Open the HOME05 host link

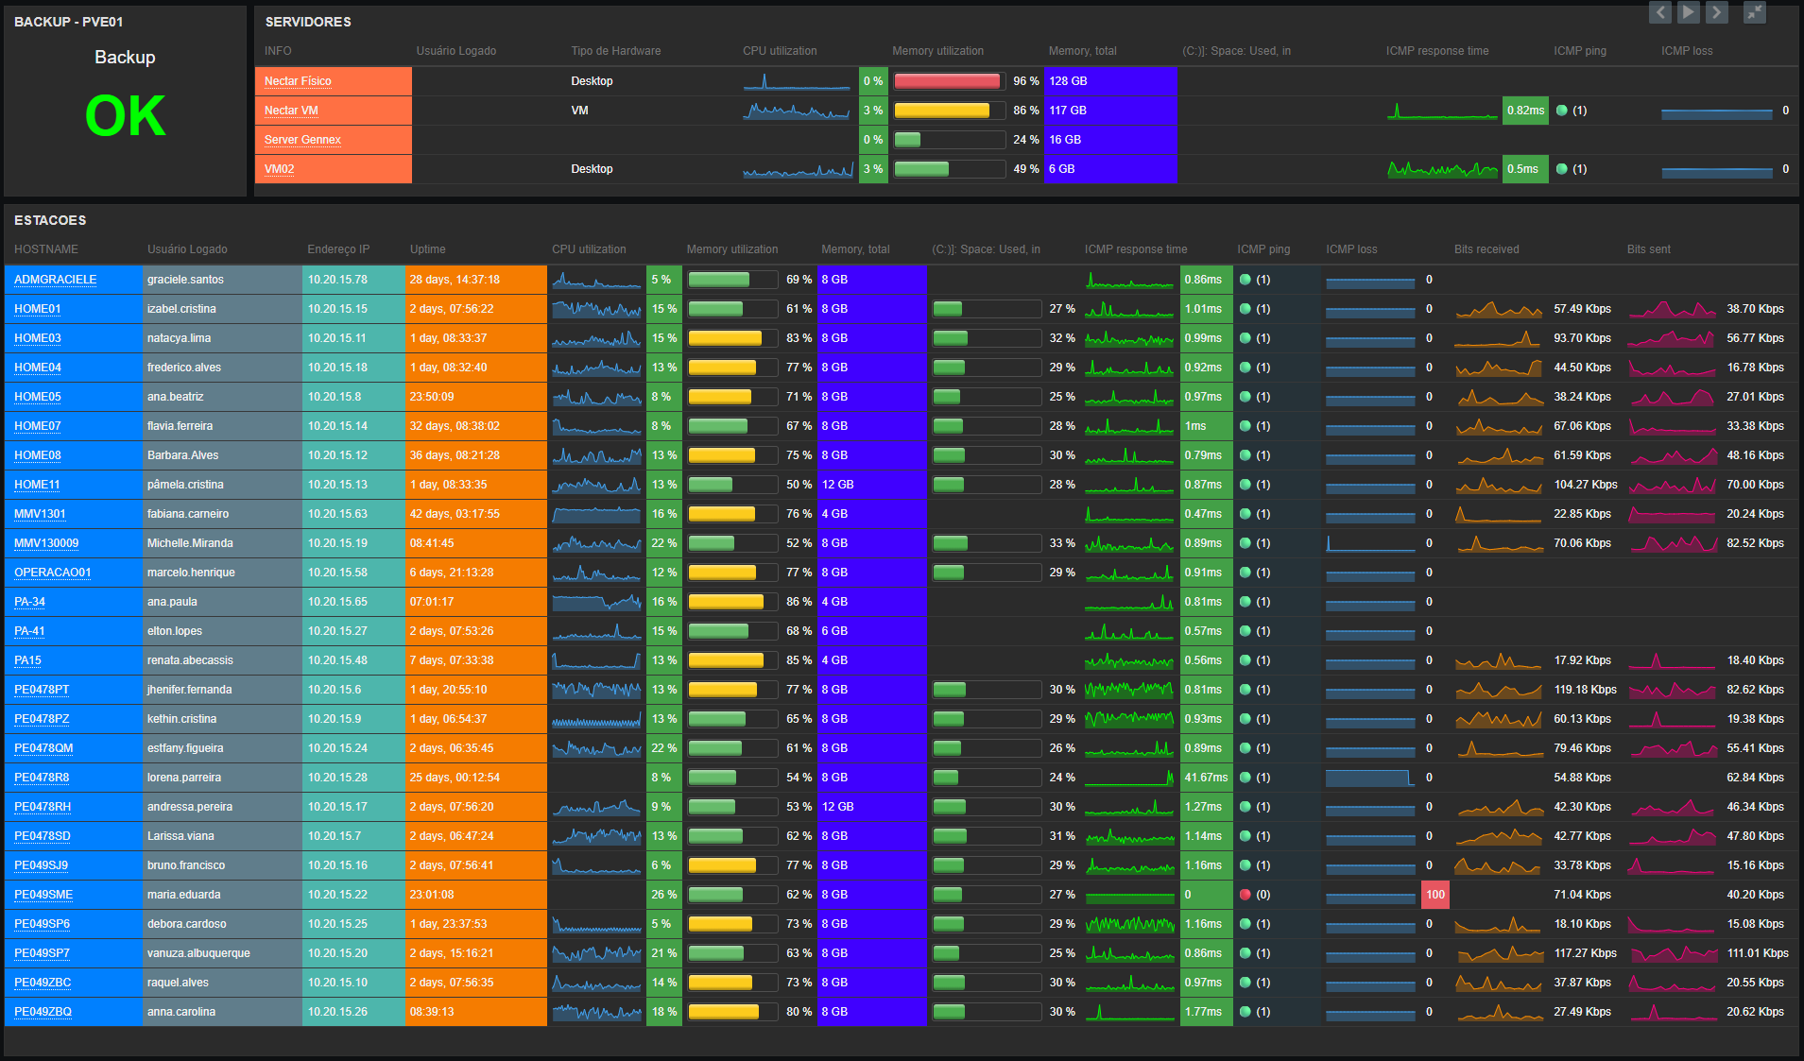tap(37, 397)
